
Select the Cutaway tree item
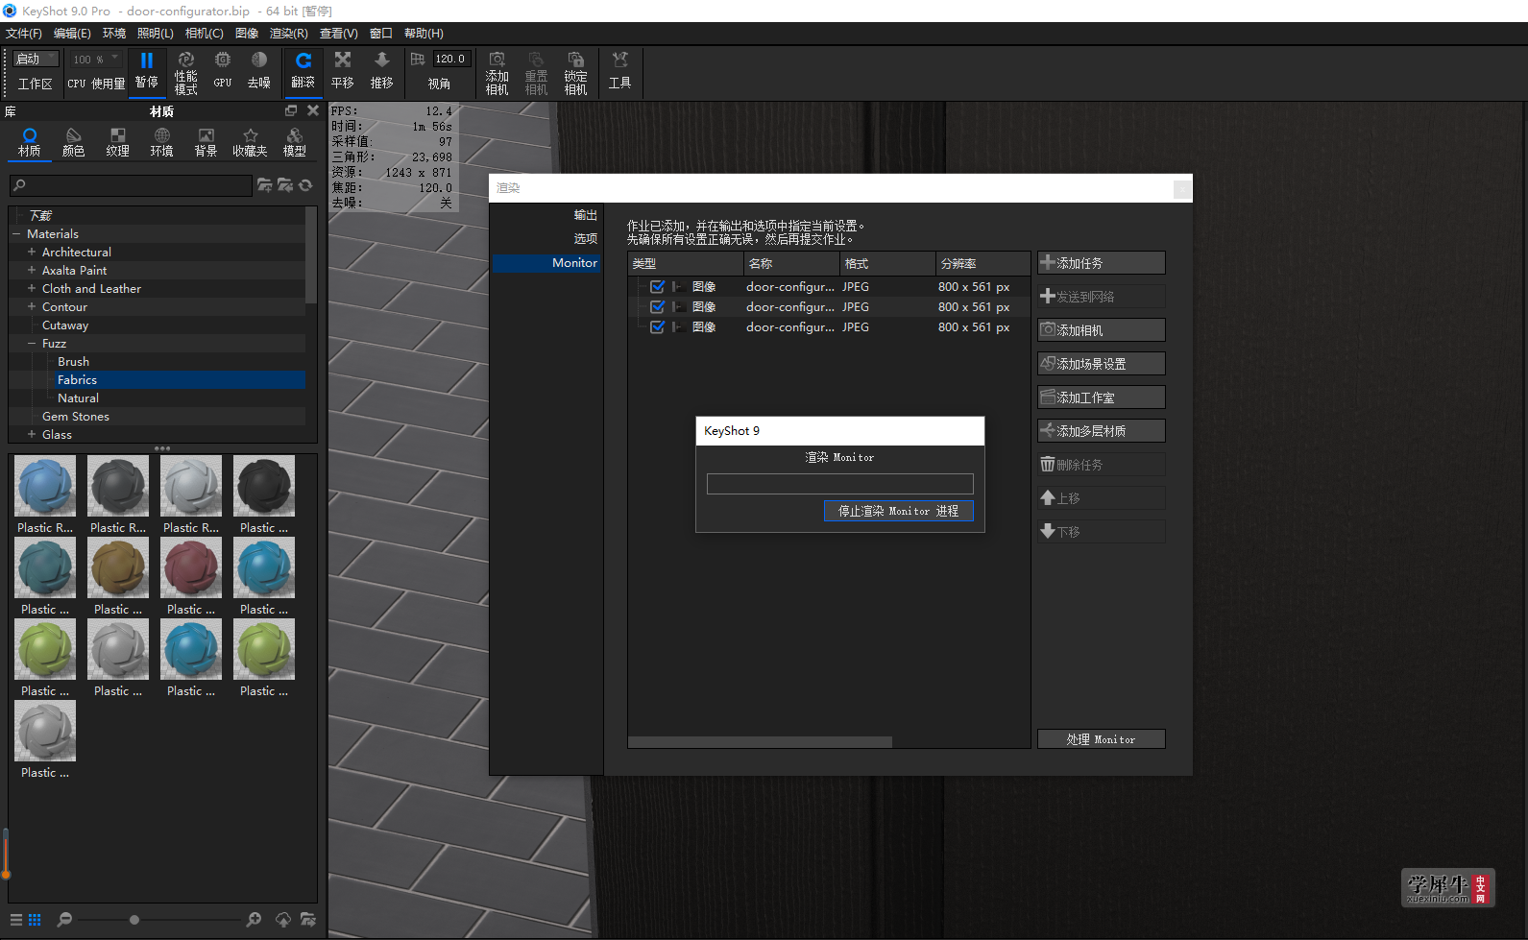point(65,325)
